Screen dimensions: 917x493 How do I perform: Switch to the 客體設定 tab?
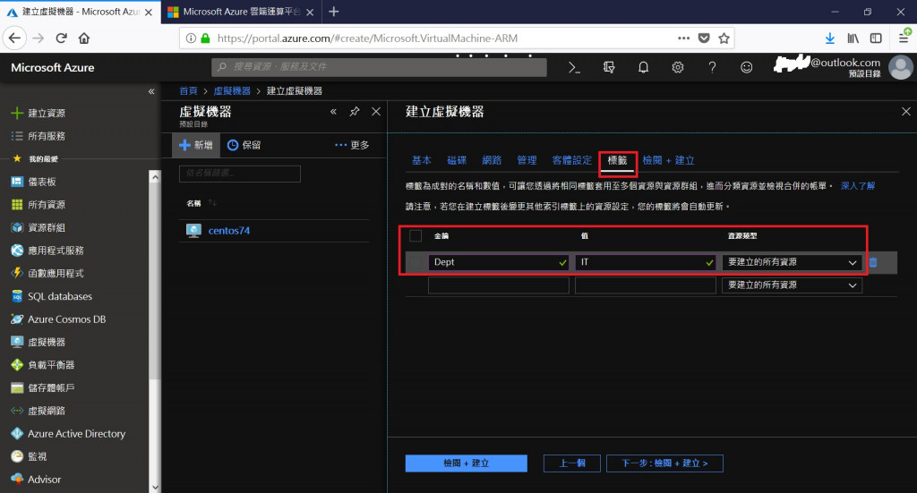[572, 160]
